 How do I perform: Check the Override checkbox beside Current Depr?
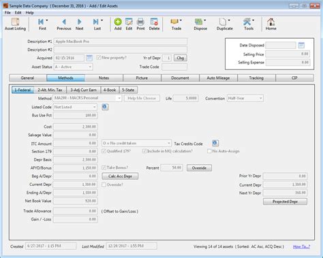pos(104,184)
